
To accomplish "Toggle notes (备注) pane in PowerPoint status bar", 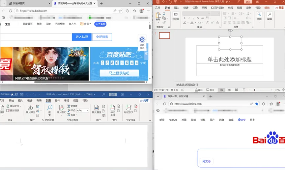I will [x=199, y=90].
